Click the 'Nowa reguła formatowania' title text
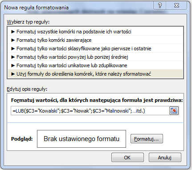Viewport: 192px width, 170px height. coord(37,8)
